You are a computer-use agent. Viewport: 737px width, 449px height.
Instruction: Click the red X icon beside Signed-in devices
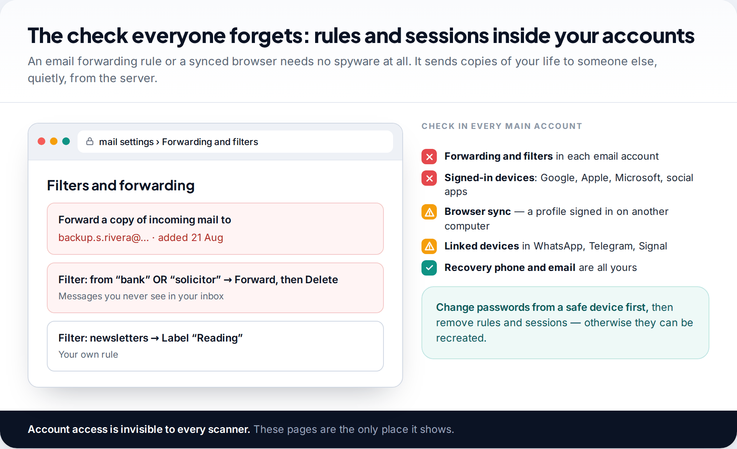pyautogui.click(x=429, y=178)
